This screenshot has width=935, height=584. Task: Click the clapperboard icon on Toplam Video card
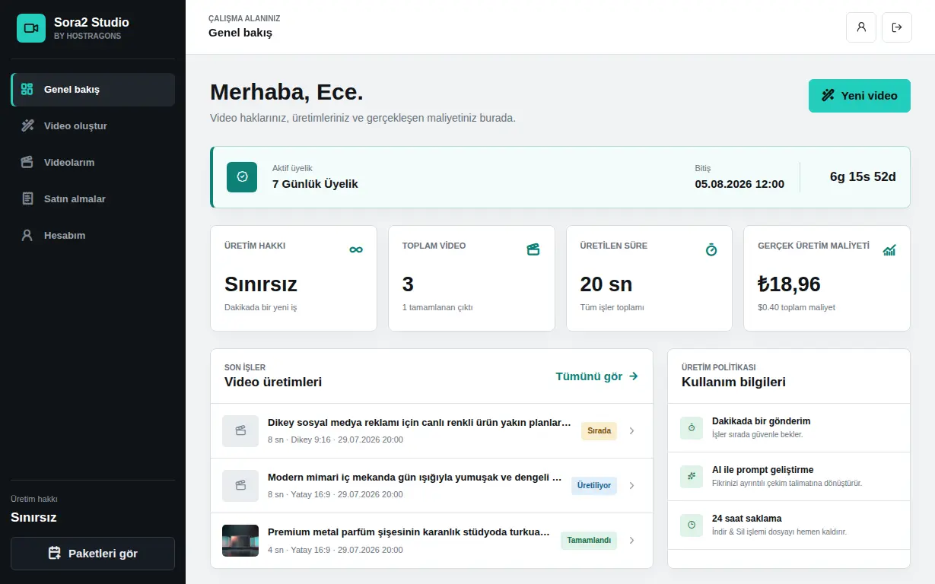533,249
